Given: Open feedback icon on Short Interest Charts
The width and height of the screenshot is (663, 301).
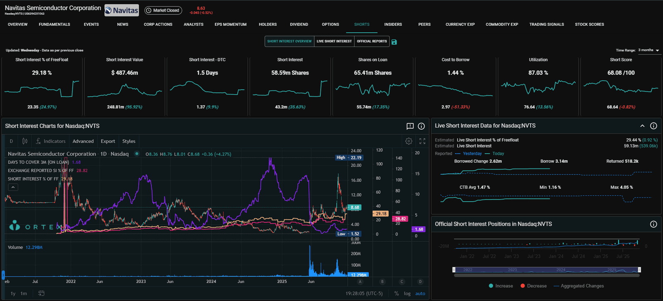Looking at the screenshot, I should (x=410, y=126).
